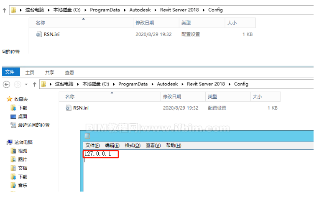Click the Favorites star icon in the sidebar
Screen dimensions: 319x197
(x=9, y=99)
